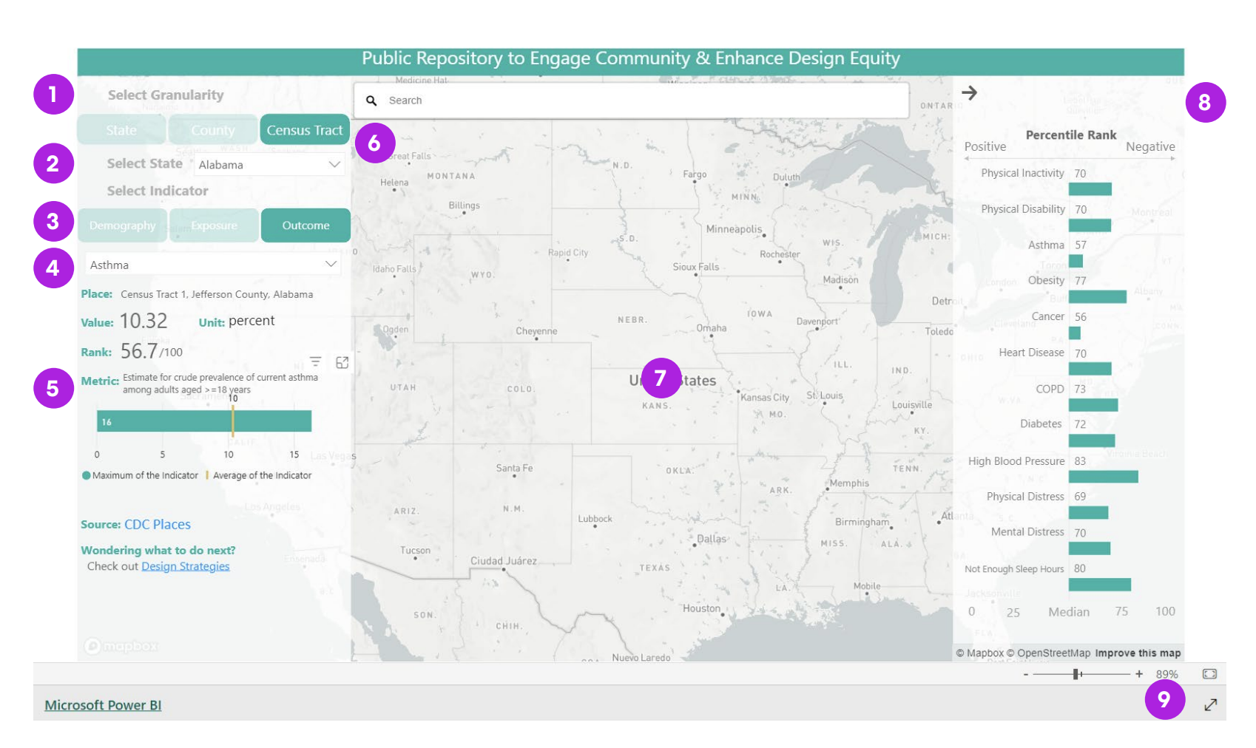Select State granularity
This screenshot has width=1256, height=748.
pos(121,130)
